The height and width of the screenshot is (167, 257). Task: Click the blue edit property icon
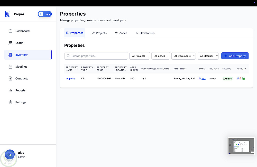(237, 79)
